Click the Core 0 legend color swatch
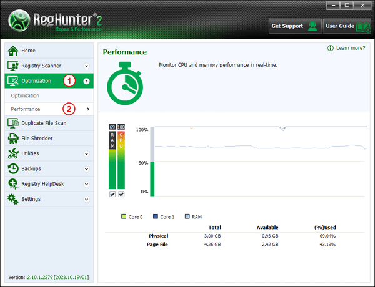 (x=124, y=216)
